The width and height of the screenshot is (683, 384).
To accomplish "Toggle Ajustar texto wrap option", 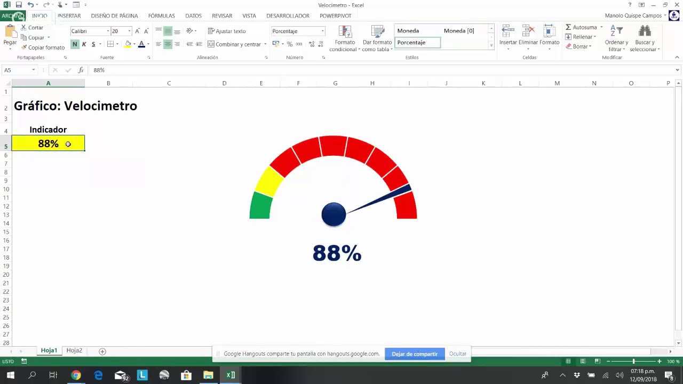I will (227, 31).
